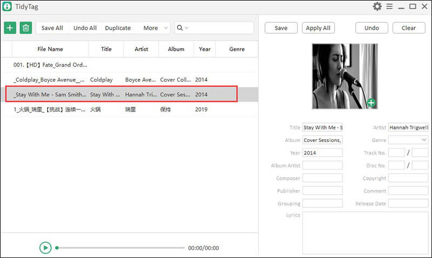
Task: Click the Album column header
Action: 176,49
